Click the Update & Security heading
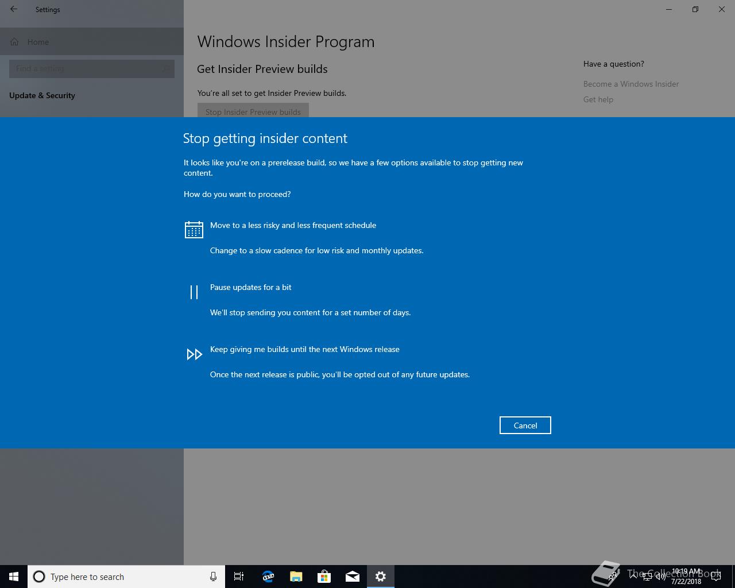The image size is (735, 588). click(42, 95)
